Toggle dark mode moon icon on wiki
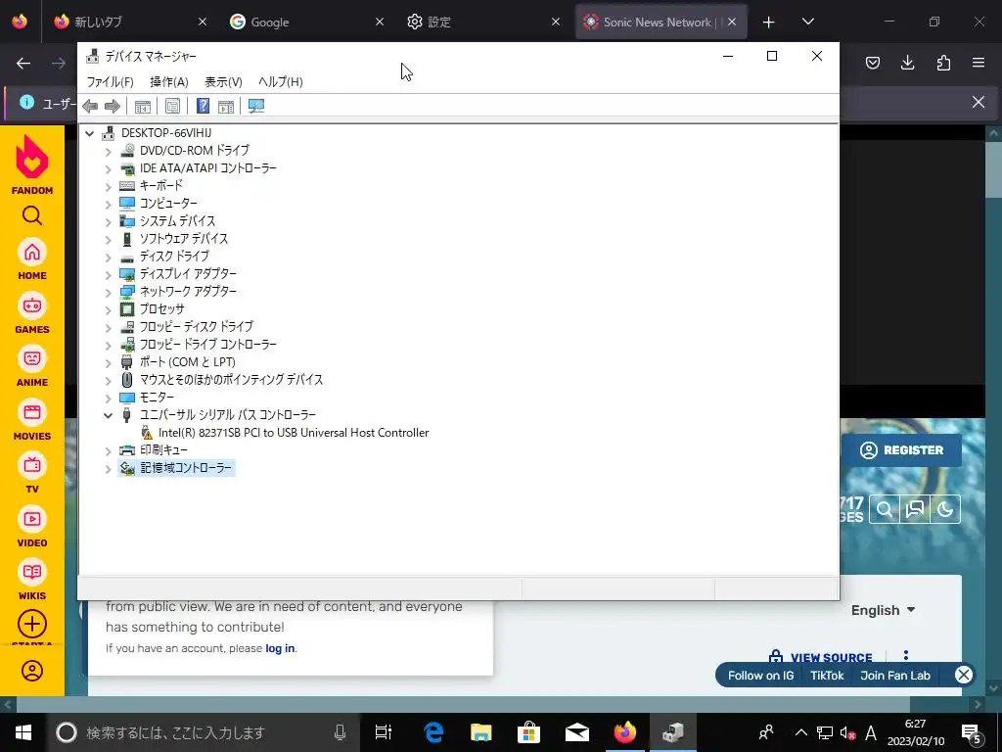The image size is (1002, 752). click(945, 509)
